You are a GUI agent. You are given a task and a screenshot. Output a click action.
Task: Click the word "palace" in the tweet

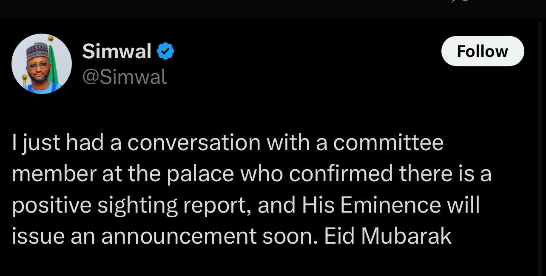click(199, 174)
